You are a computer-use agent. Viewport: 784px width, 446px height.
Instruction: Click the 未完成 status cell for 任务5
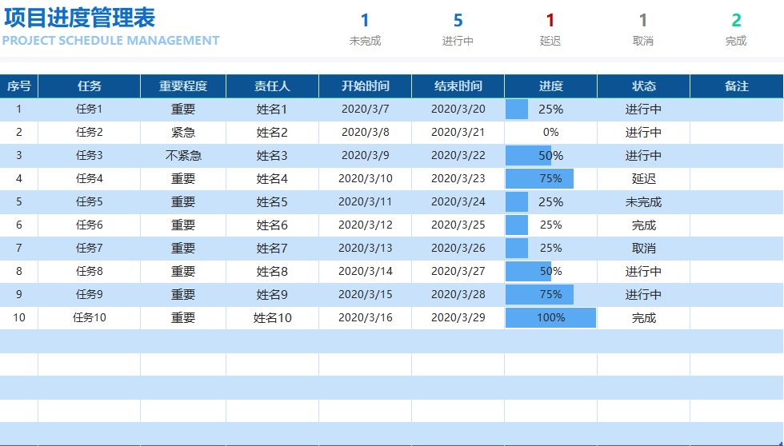coord(643,201)
